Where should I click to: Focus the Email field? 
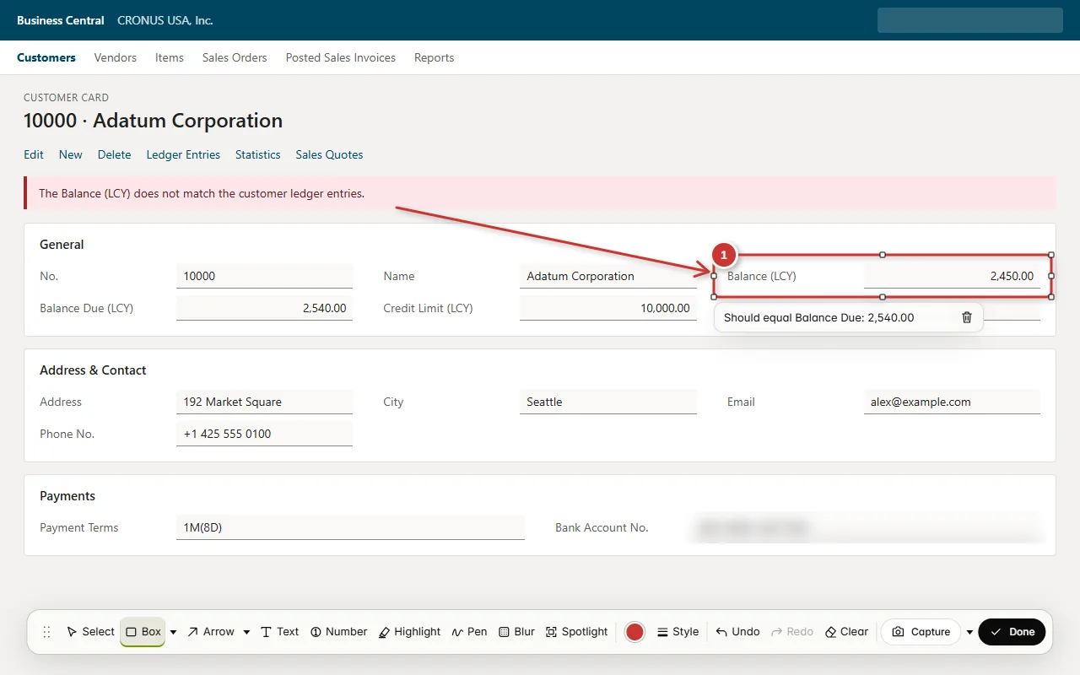pos(952,402)
